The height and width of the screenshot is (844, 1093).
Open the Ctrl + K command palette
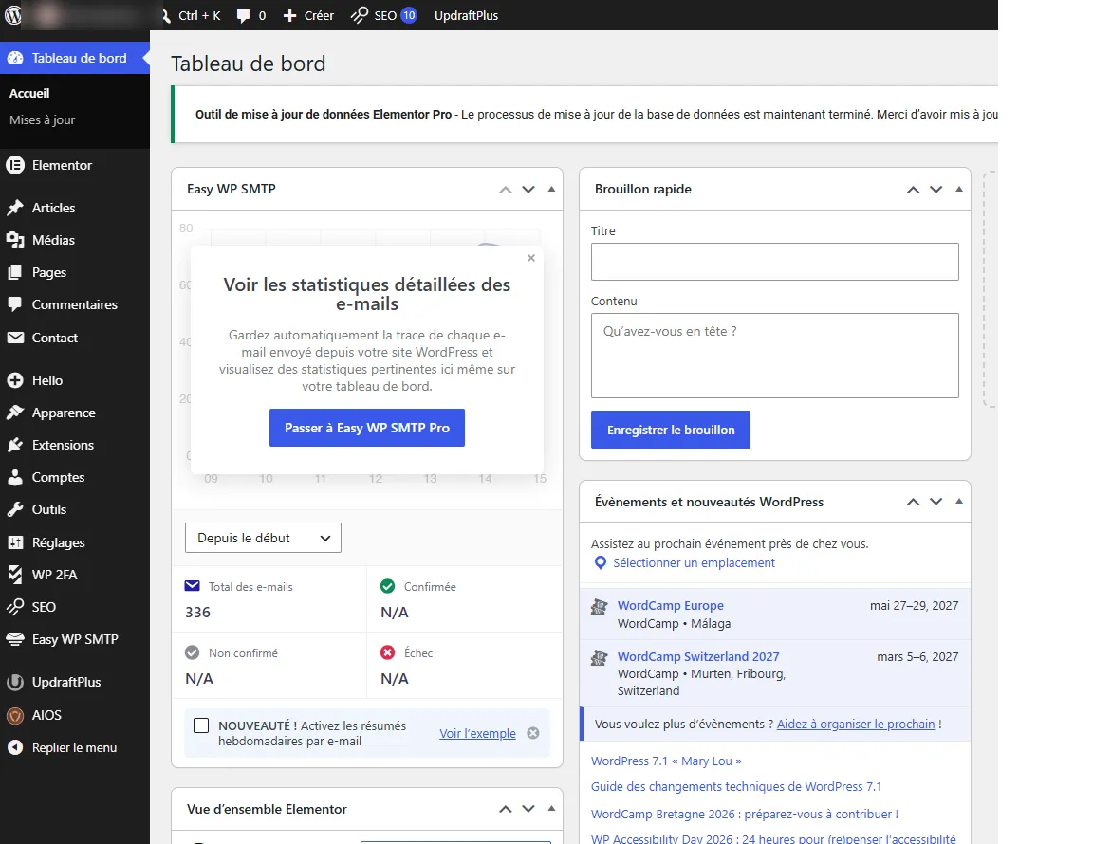coord(192,15)
